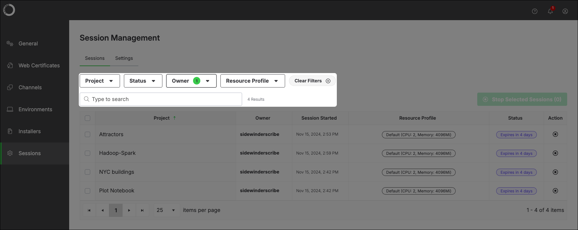Open the user account profile icon

(x=565, y=11)
